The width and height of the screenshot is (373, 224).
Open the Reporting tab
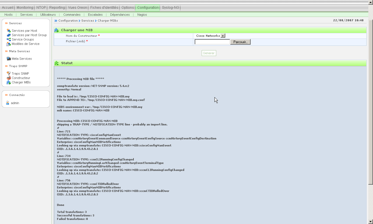click(x=57, y=8)
